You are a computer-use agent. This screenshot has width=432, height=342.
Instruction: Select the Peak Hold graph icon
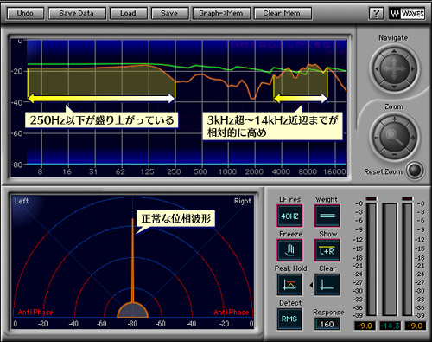click(x=289, y=285)
